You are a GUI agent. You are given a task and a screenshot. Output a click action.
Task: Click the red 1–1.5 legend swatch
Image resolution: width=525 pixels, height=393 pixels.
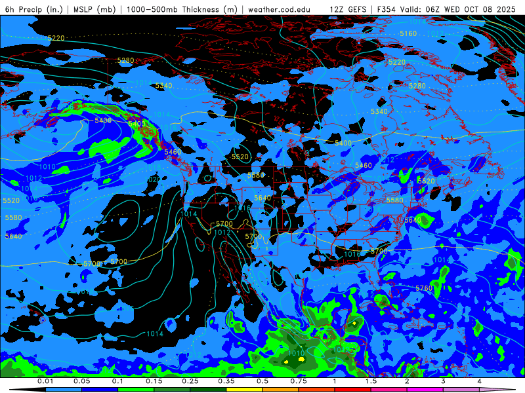click(353, 390)
